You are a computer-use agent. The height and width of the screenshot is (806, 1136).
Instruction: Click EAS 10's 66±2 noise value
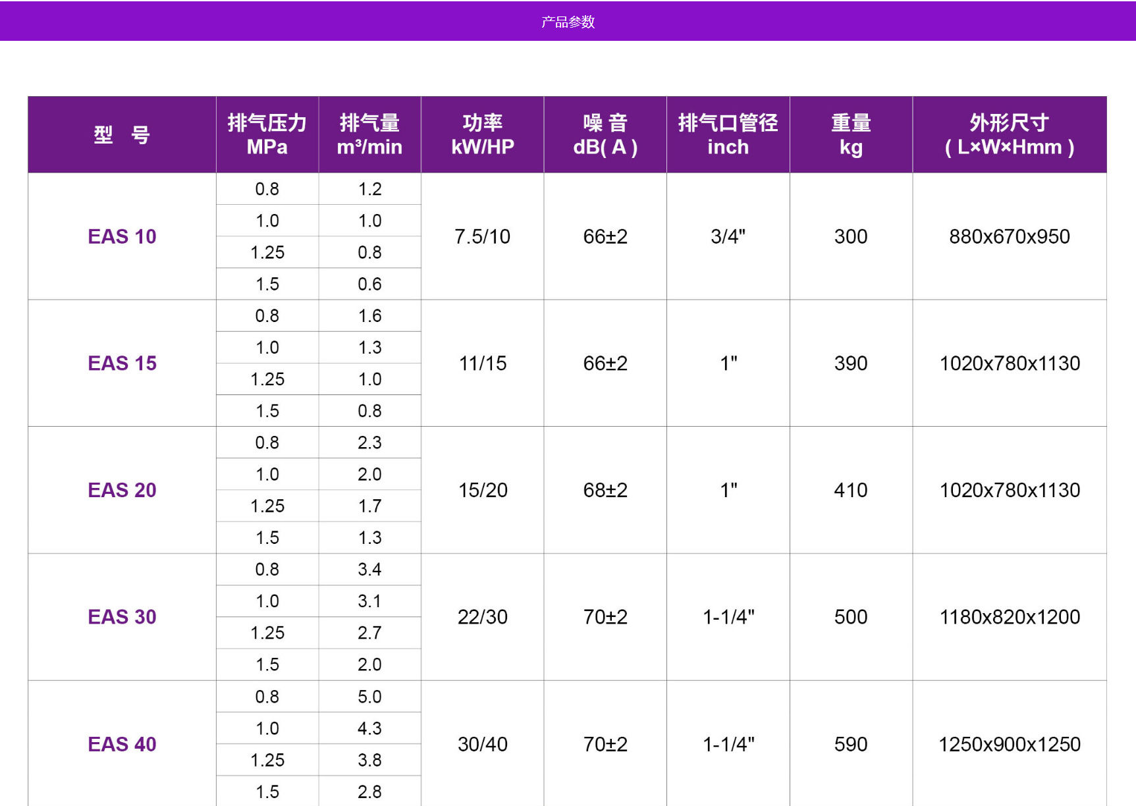pyautogui.click(x=605, y=236)
